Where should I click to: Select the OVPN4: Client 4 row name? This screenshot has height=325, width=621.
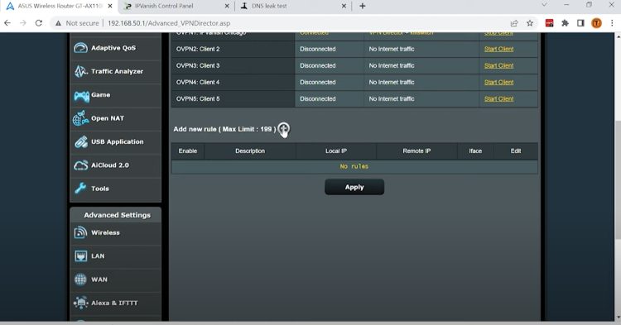(x=198, y=82)
